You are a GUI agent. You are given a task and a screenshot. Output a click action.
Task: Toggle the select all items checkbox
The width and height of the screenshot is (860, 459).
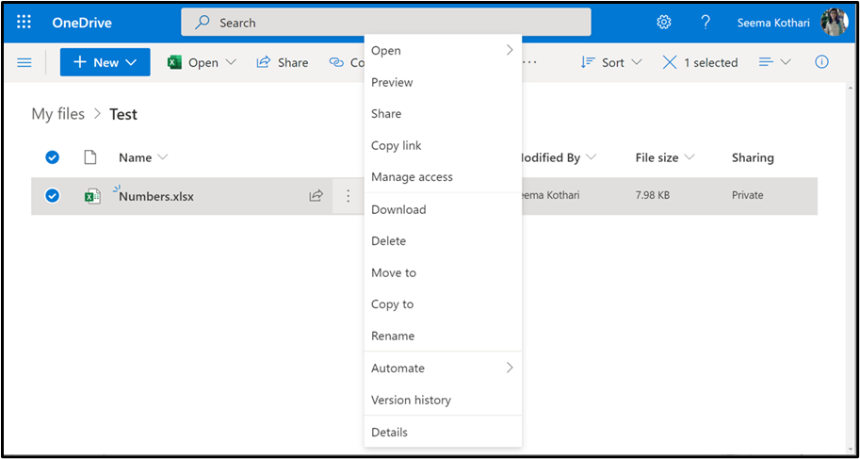(53, 157)
